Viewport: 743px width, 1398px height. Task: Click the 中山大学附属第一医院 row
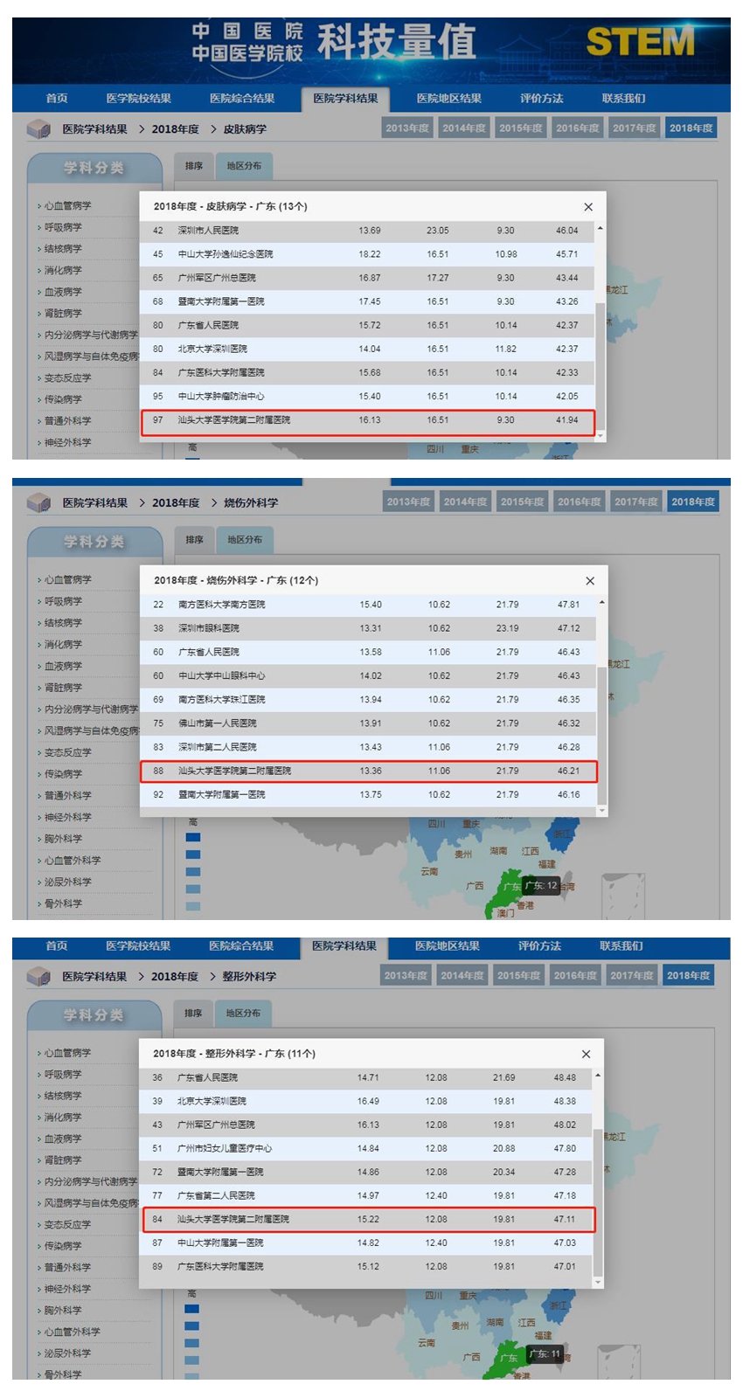(366, 1243)
